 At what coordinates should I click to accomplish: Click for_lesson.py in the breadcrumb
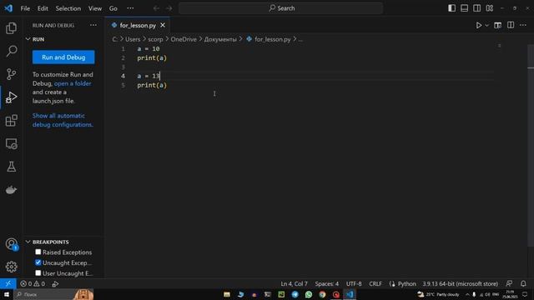point(272,39)
